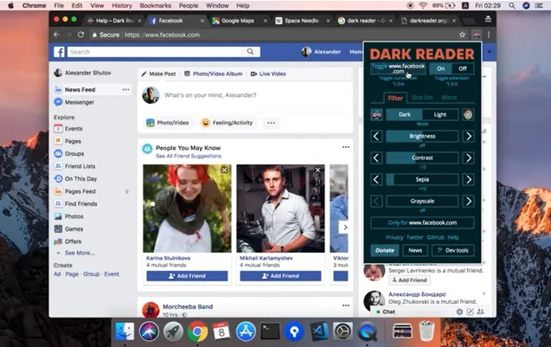This screenshot has width=551, height=347.
Task: Dismiss Mikhail Kartamyshev suggestion card
Action: (x=317, y=170)
